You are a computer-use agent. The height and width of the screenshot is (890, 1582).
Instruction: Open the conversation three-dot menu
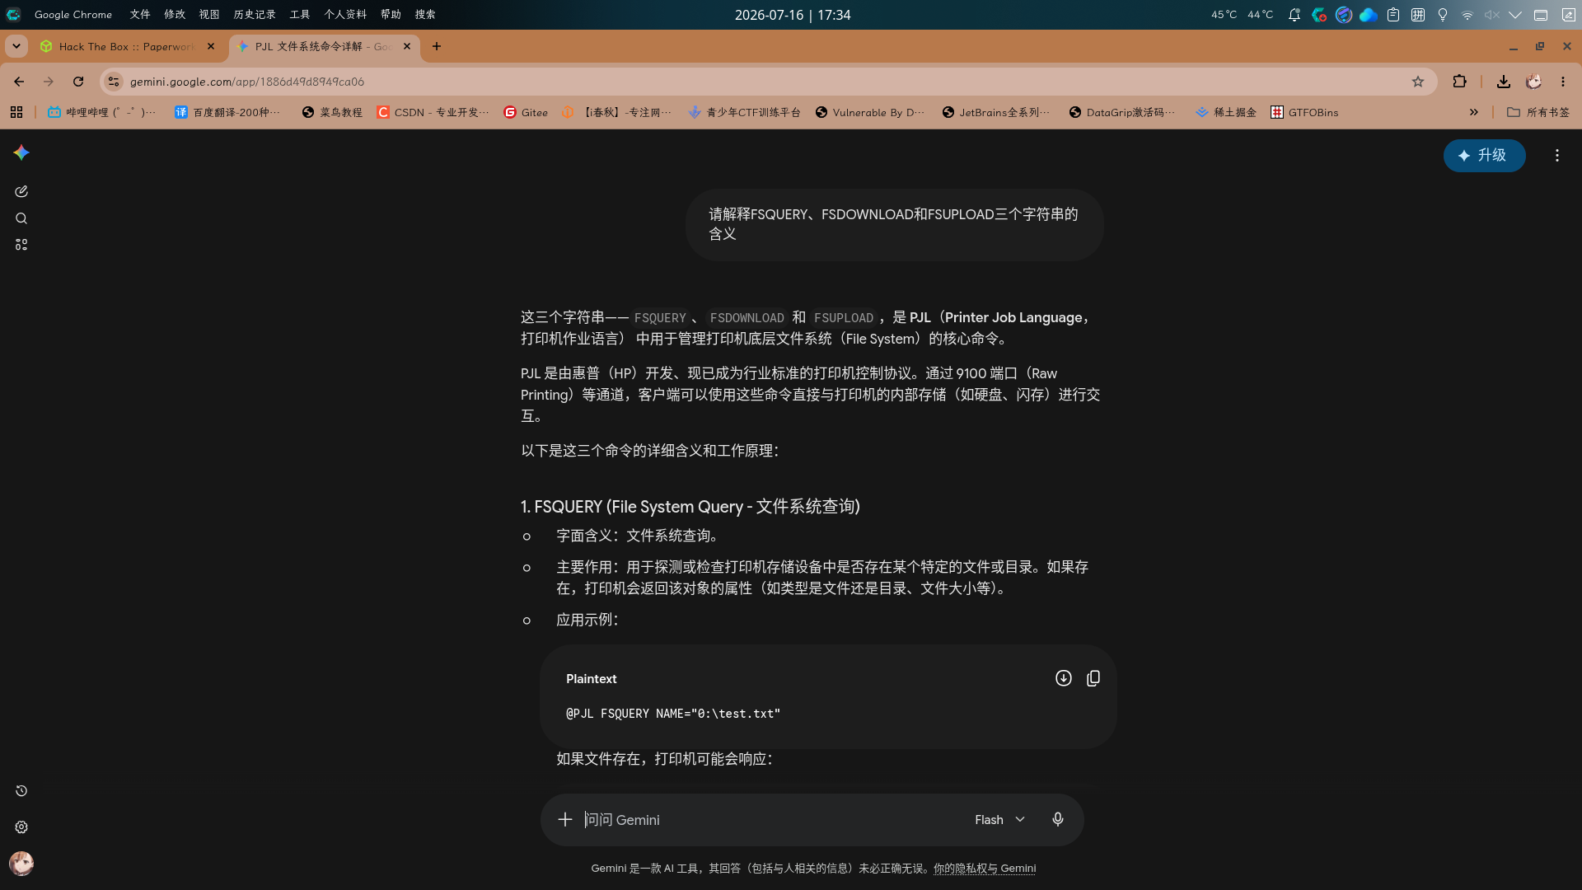pyautogui.click(x=1557, y=156)
